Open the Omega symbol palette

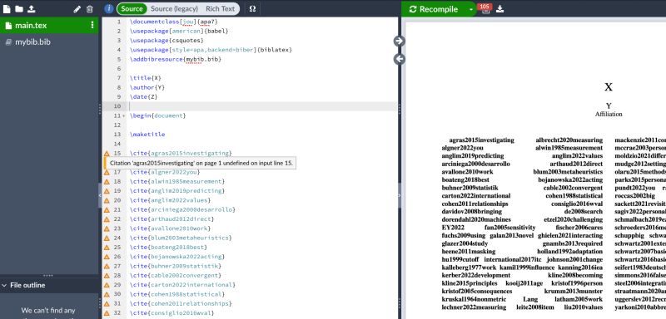252,8
